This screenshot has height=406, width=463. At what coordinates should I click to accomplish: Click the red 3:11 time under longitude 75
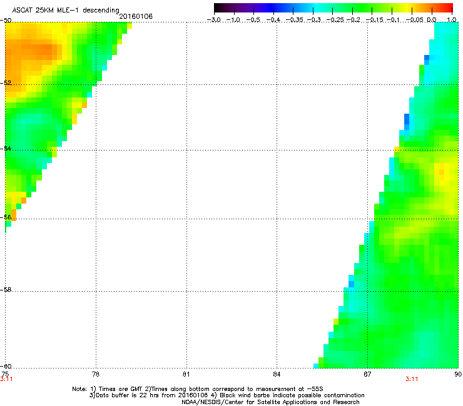point(6,379)
